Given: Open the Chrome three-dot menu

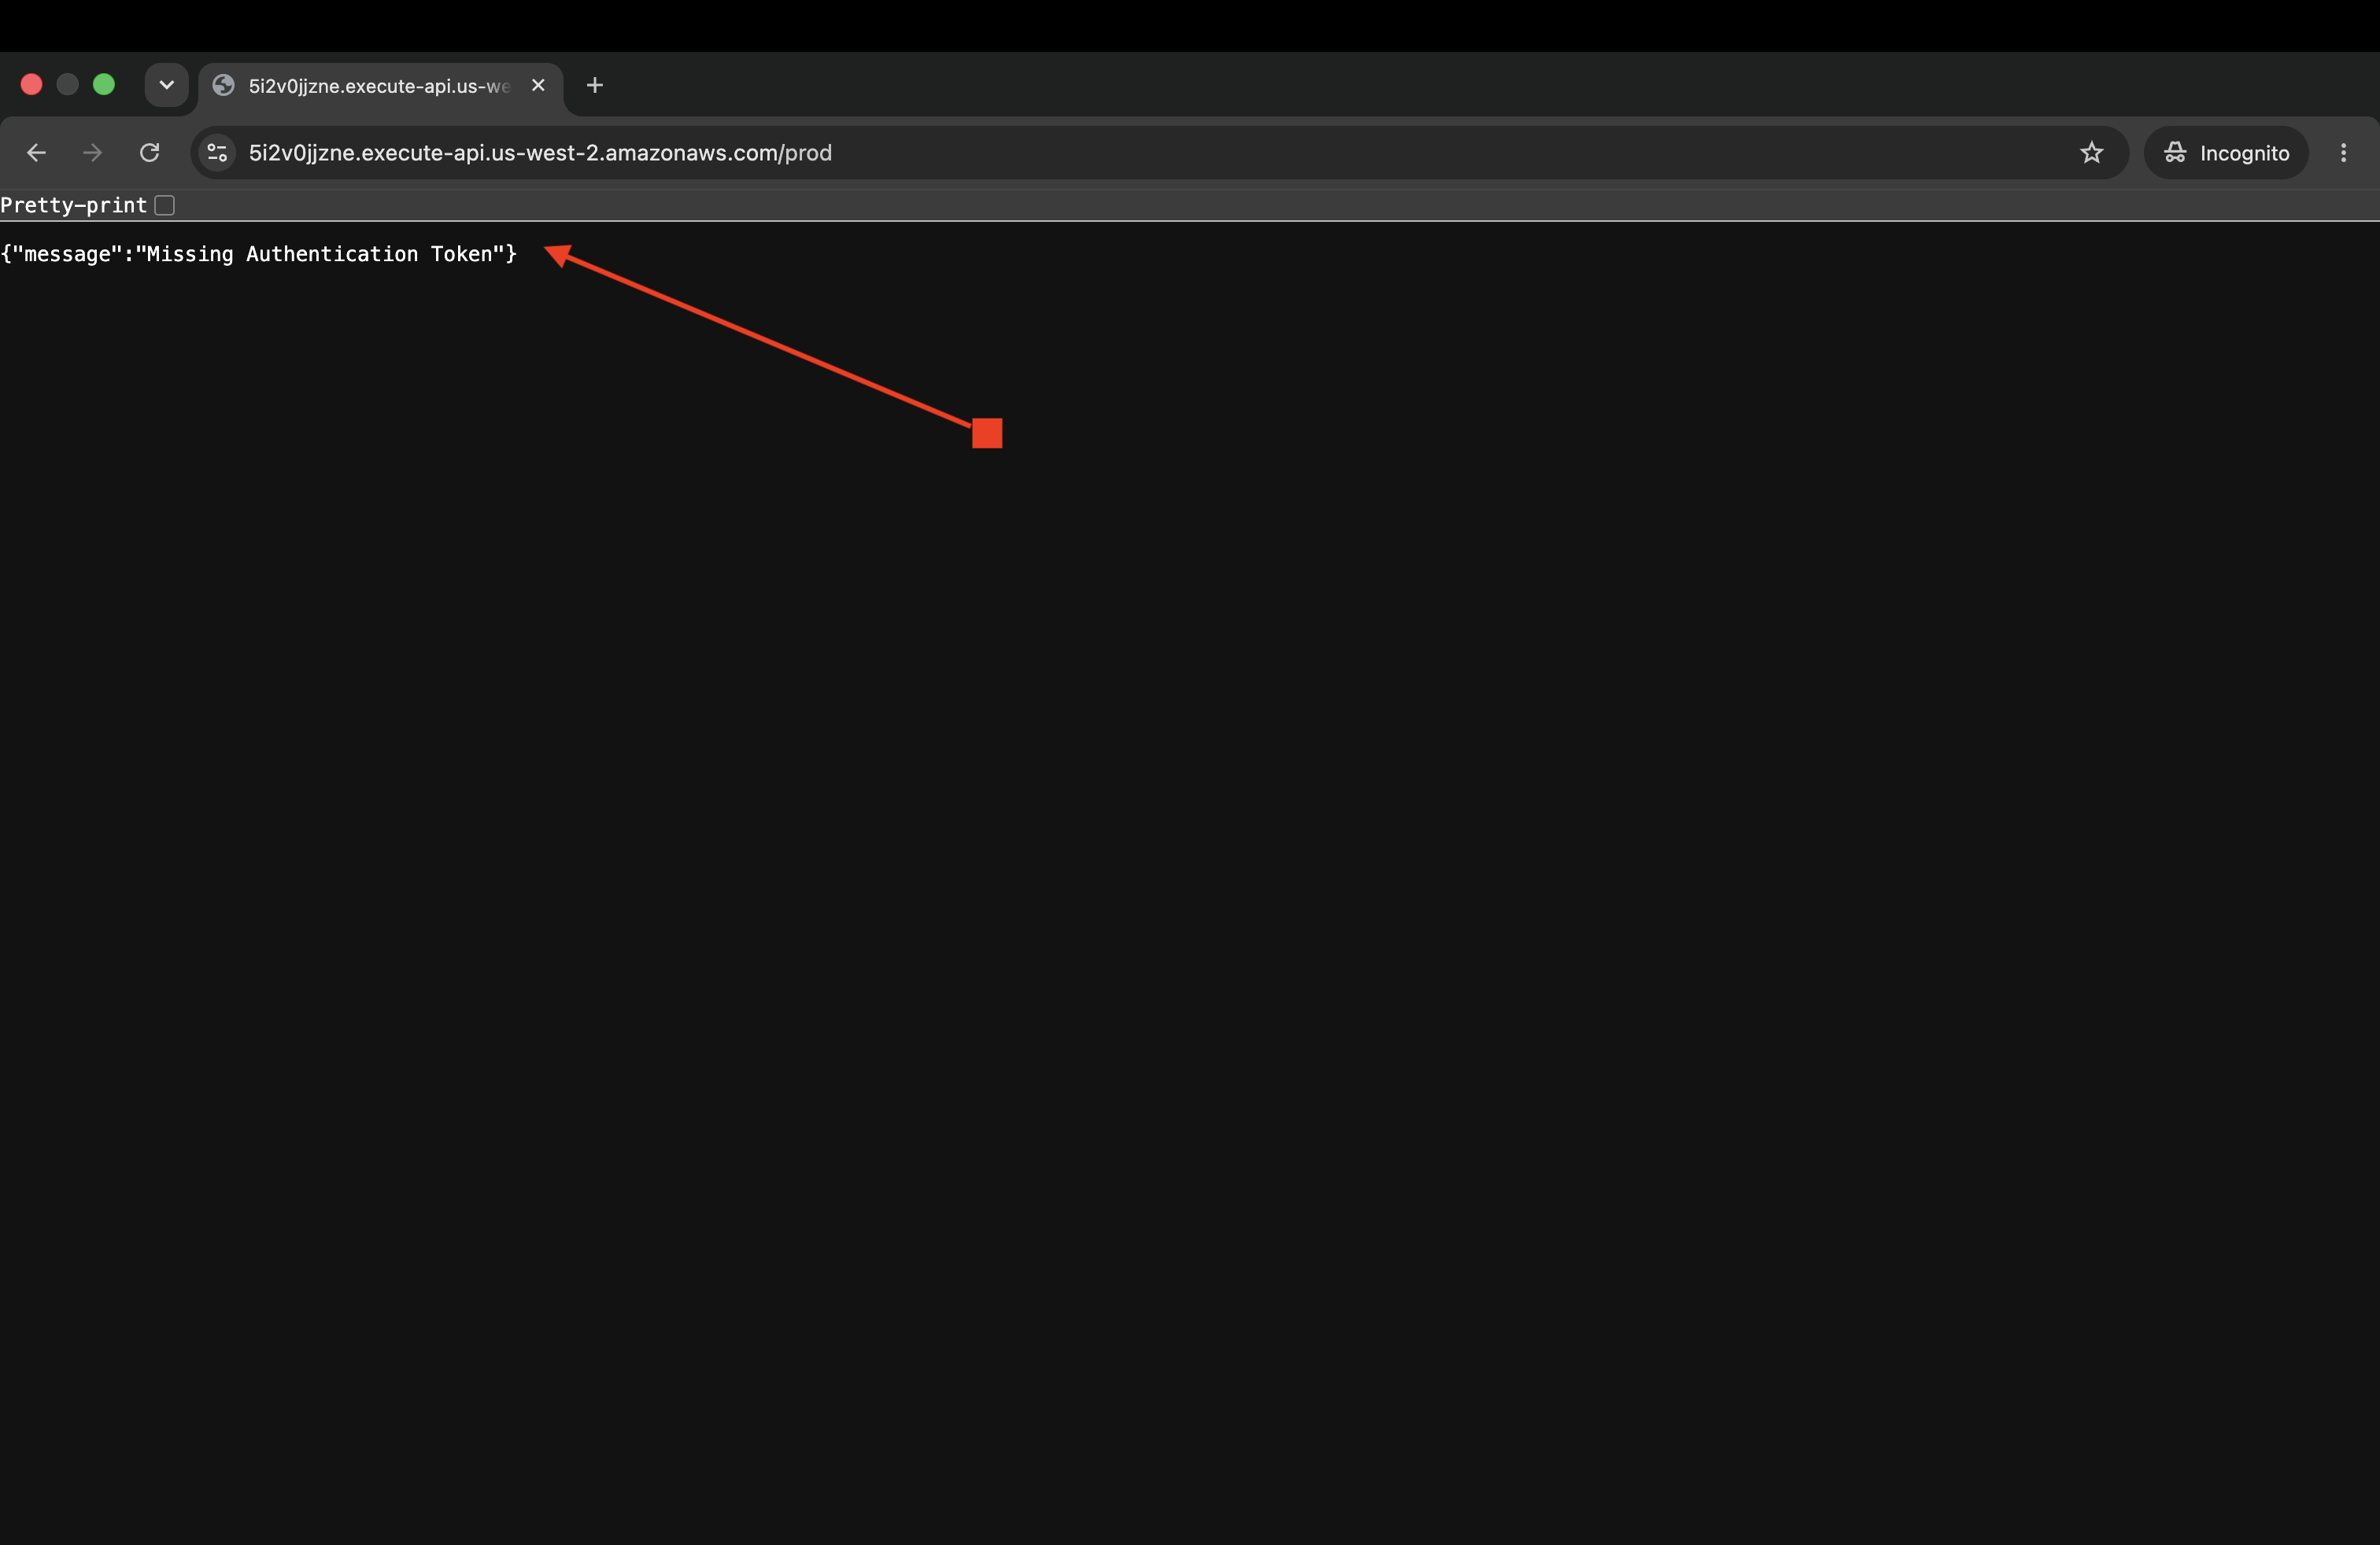Looking at the screenshot, I should [2343, 153].
